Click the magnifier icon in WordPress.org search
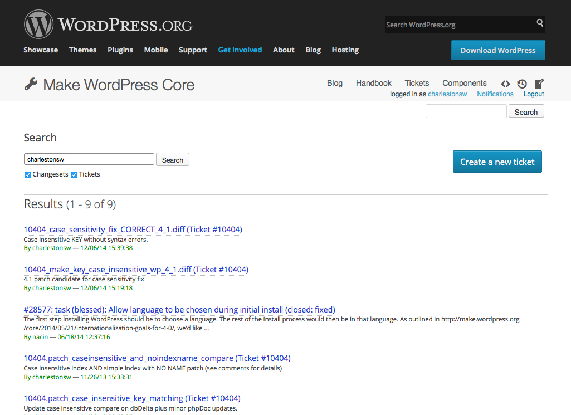Viewport: 571px width, 415px height. point(539,23)
